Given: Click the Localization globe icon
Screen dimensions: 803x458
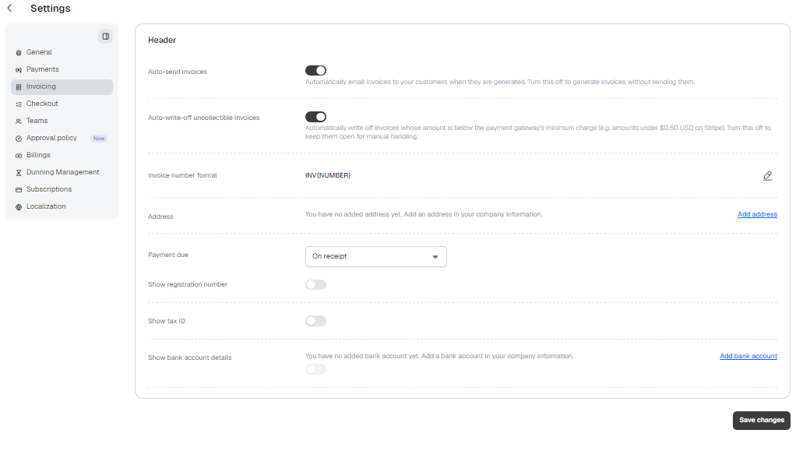Looking at the screenshot, I should (x=19, y=207).
